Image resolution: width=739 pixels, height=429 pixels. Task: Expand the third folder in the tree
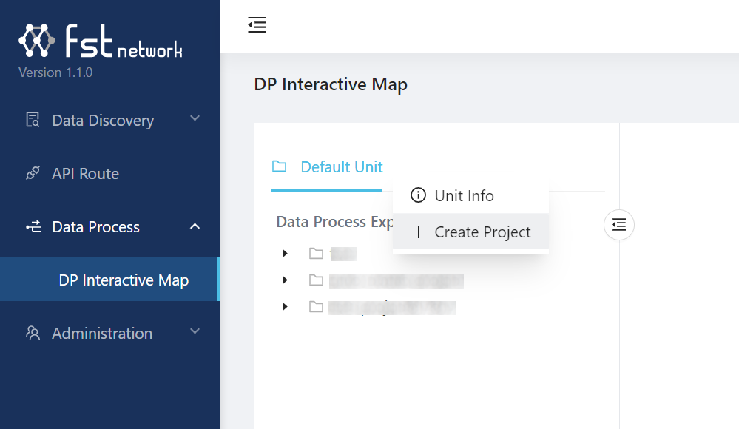[x=285, y=306]
